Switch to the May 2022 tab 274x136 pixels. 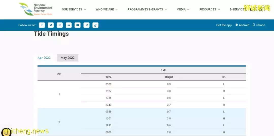[67, 58]
